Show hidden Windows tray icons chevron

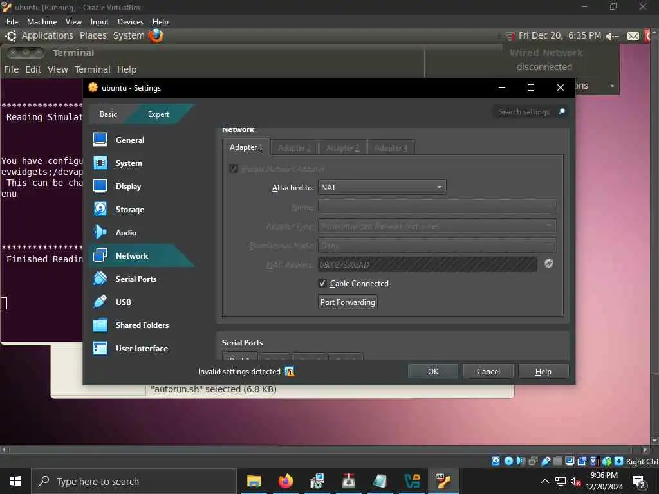(544, 481)
